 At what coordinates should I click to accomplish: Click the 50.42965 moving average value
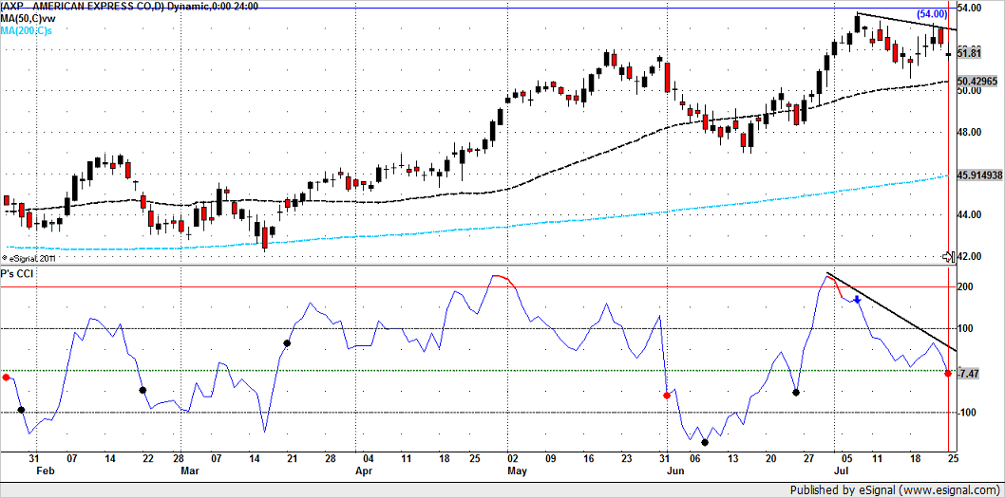pyautogui.click(x=977, y=82)
